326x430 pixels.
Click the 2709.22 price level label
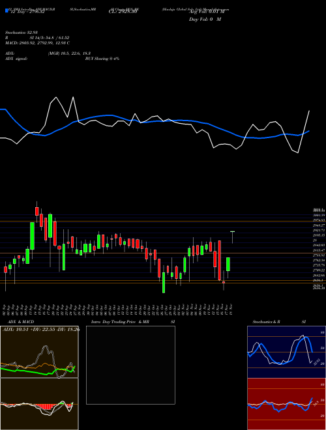click(319, 270)
